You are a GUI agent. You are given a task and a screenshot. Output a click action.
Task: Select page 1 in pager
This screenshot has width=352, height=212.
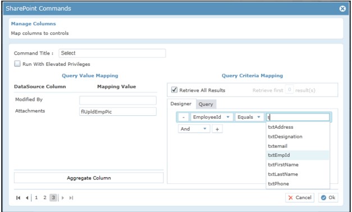point(36,197)
